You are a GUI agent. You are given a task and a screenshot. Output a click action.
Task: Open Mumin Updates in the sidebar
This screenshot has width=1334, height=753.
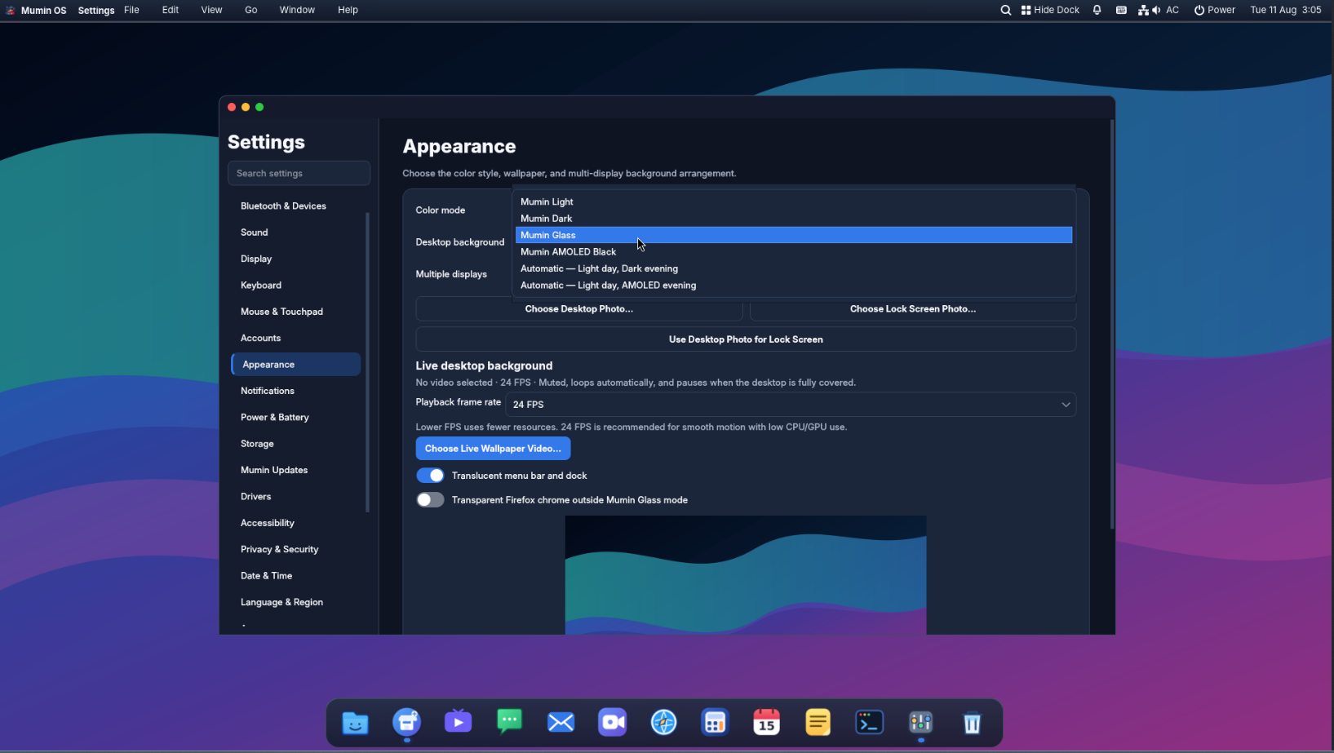pyautogui.click(x=296, y=470)
